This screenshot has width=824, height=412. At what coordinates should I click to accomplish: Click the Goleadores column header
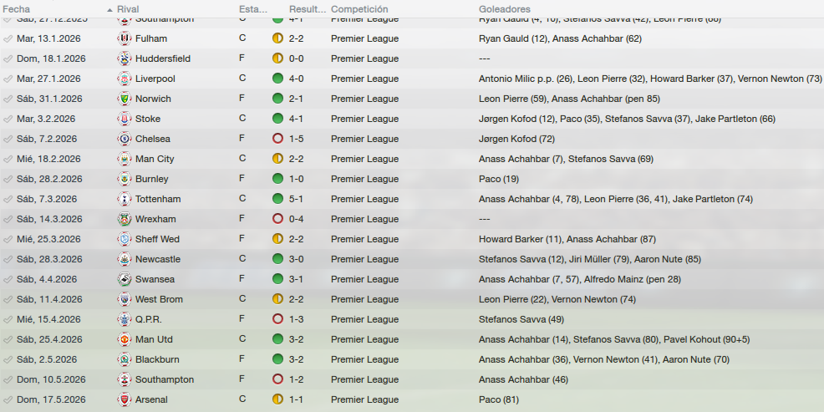505,9
